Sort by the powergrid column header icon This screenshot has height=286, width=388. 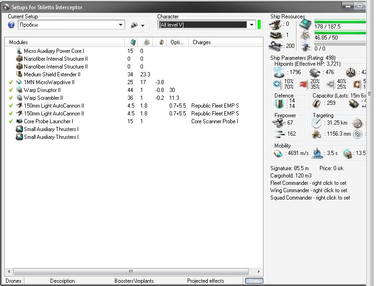click(x=133, y=42)
